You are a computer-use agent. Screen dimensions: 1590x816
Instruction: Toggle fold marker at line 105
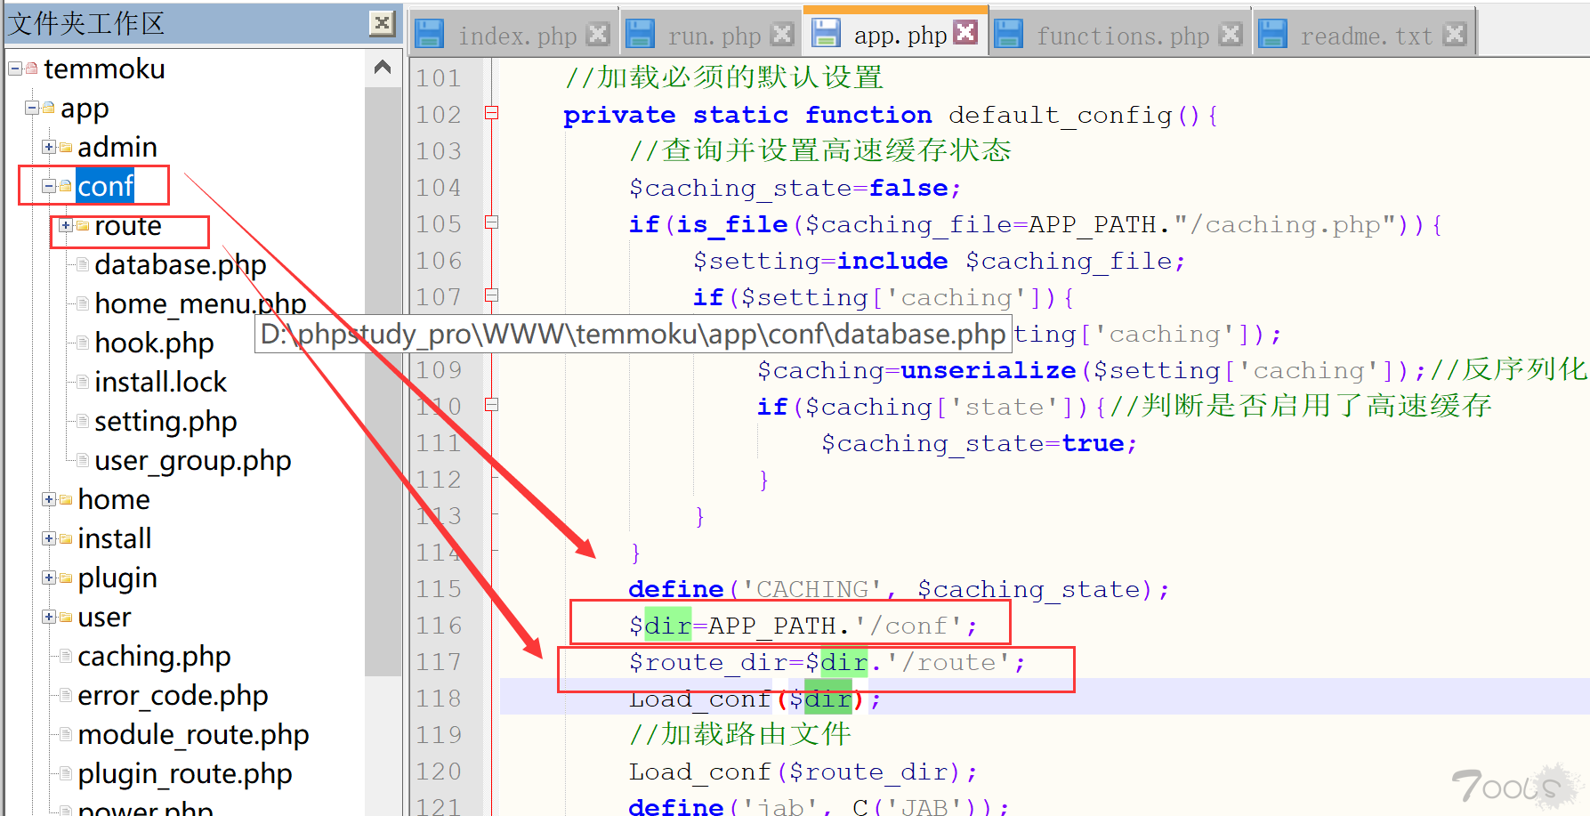491,222
